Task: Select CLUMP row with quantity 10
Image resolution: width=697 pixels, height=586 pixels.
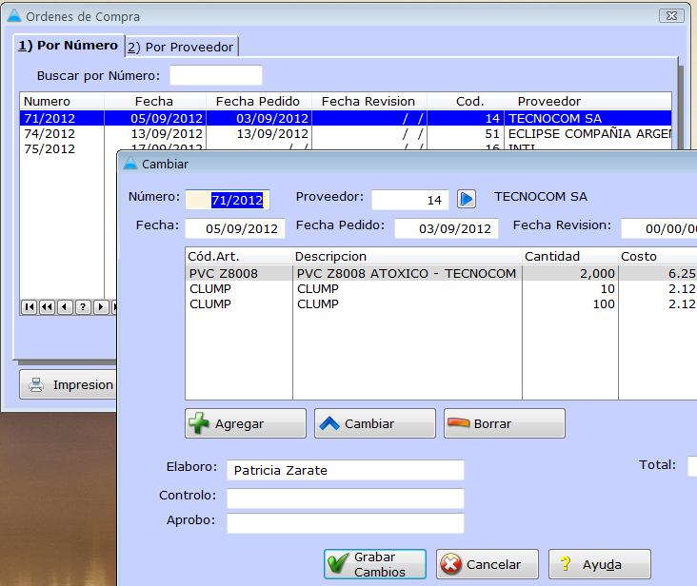Action: point(440,288)
